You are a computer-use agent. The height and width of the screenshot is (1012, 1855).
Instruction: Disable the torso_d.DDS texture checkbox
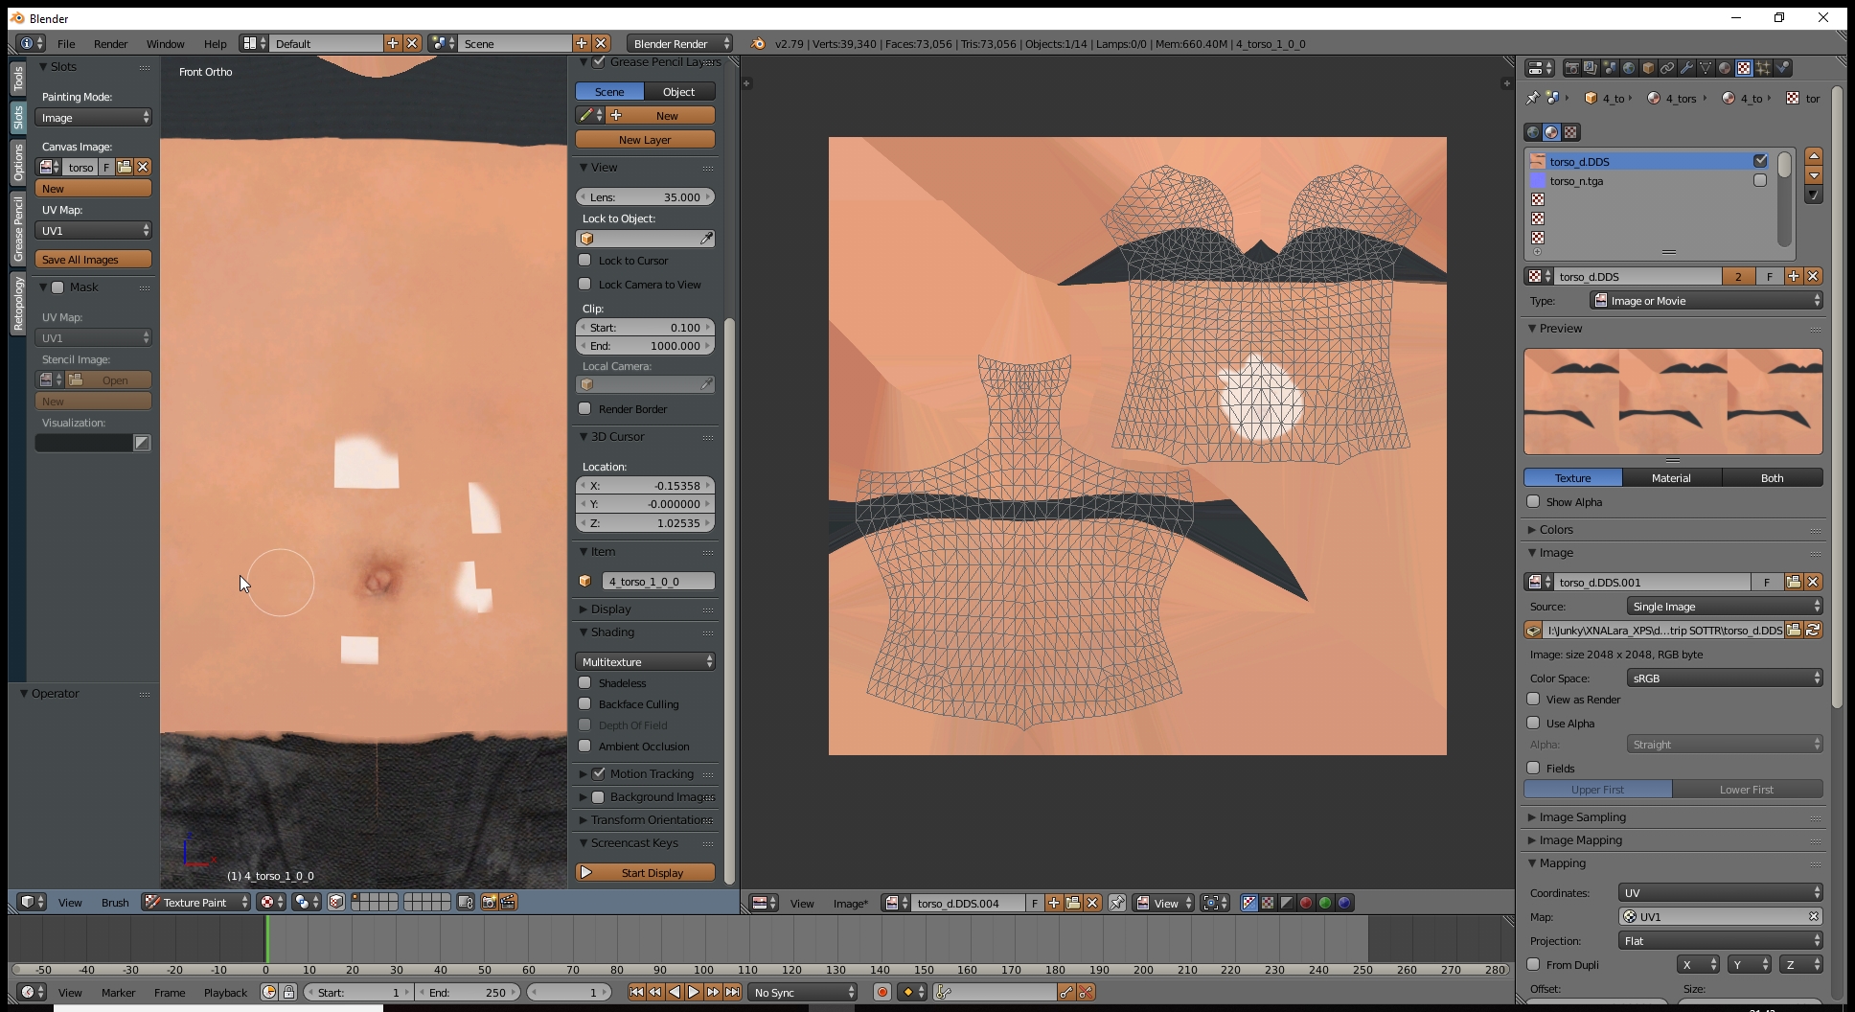[x=1761, y=161]
